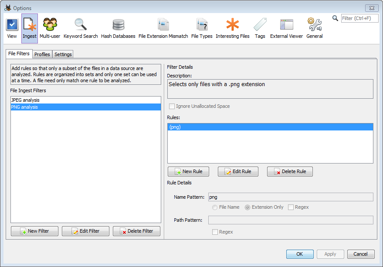This screenshot has height=267, width=383.
Task: Select the Multi-user settings icon
Action: tap(50, 28)
